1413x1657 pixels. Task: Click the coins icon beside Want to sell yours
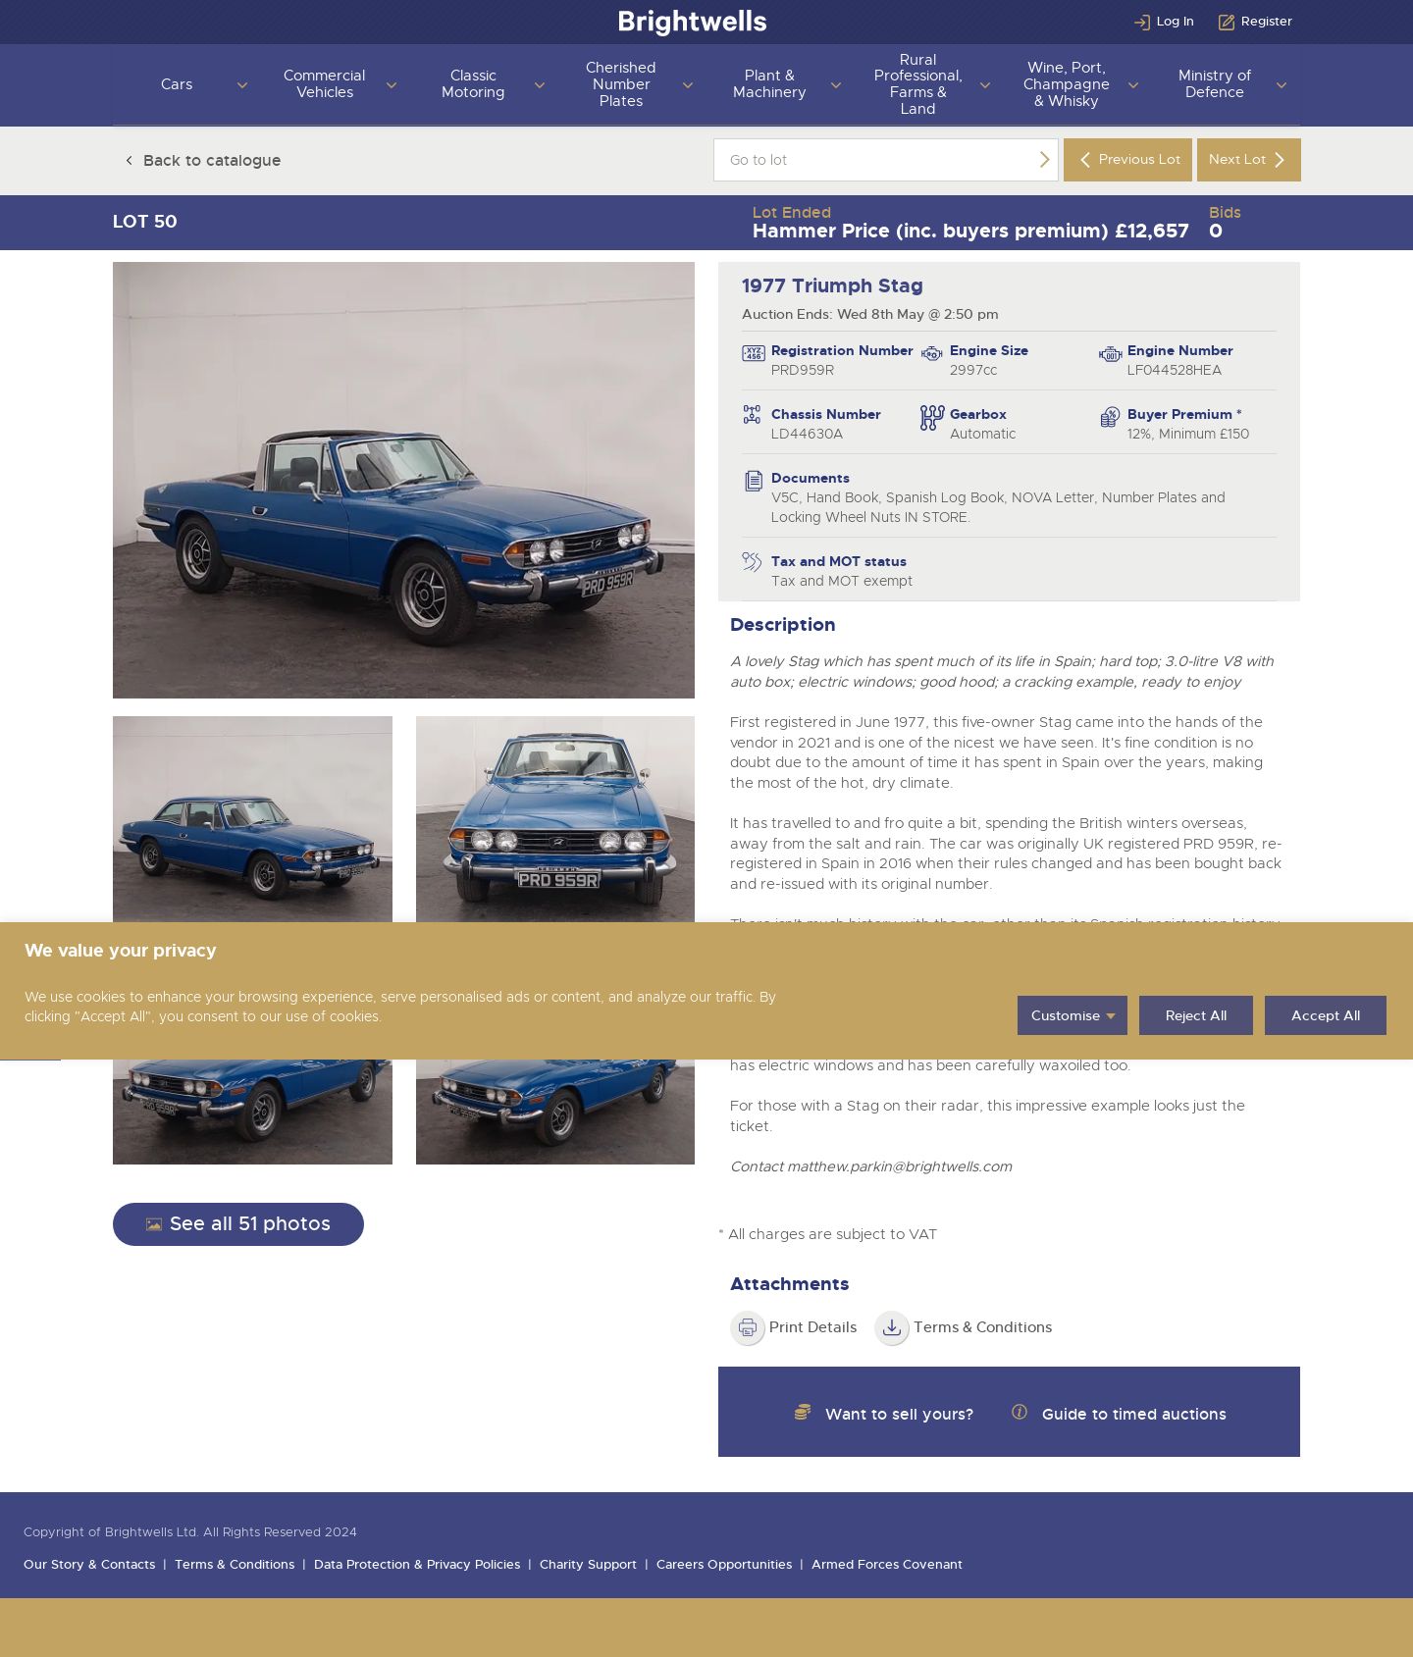pyautogui.click(x=803, y=1412)
